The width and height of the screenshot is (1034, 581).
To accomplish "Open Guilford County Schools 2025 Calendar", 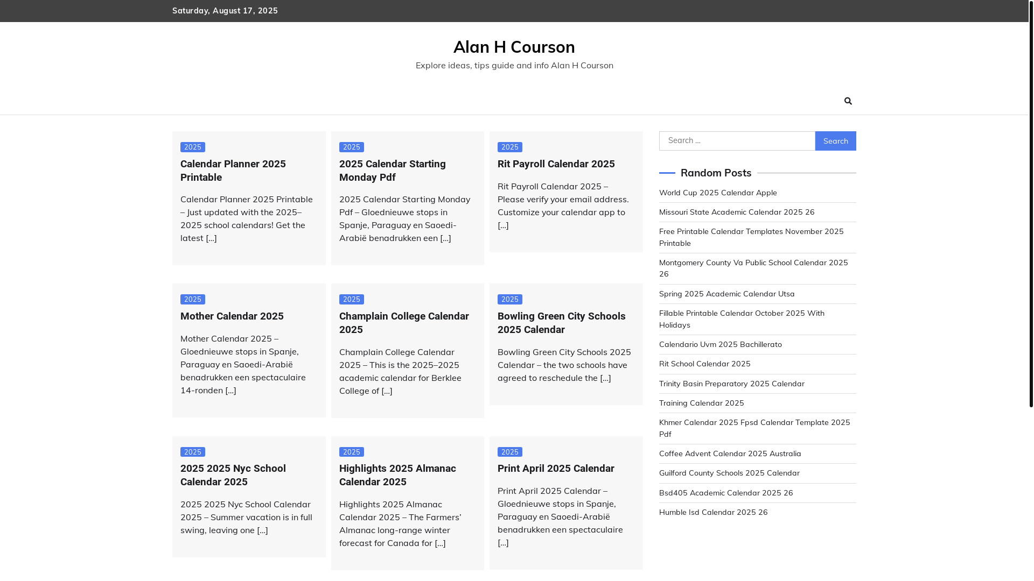I will click(x=729, y=473).
